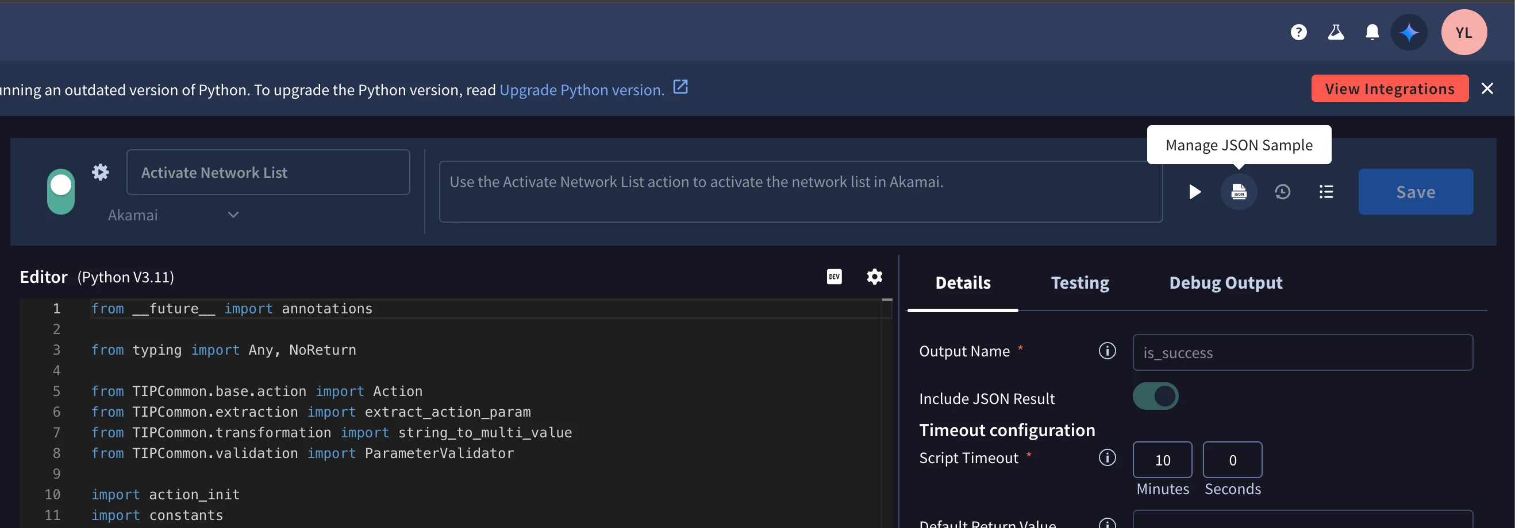
Task: Click the Minutes timeout field
Action: coord(1163,460)
